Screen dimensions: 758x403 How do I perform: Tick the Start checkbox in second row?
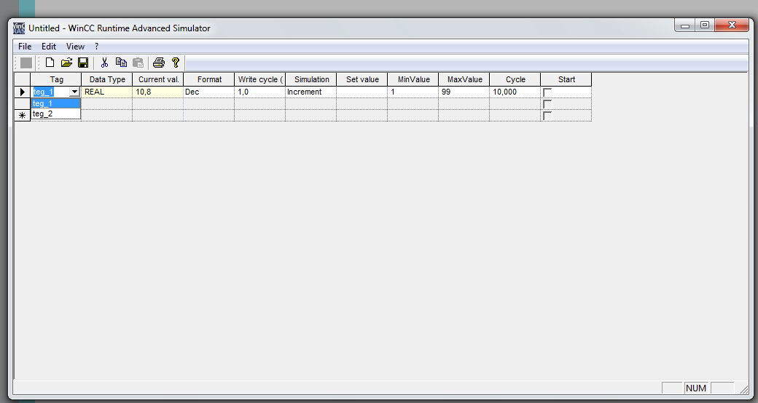click(547, 104)
